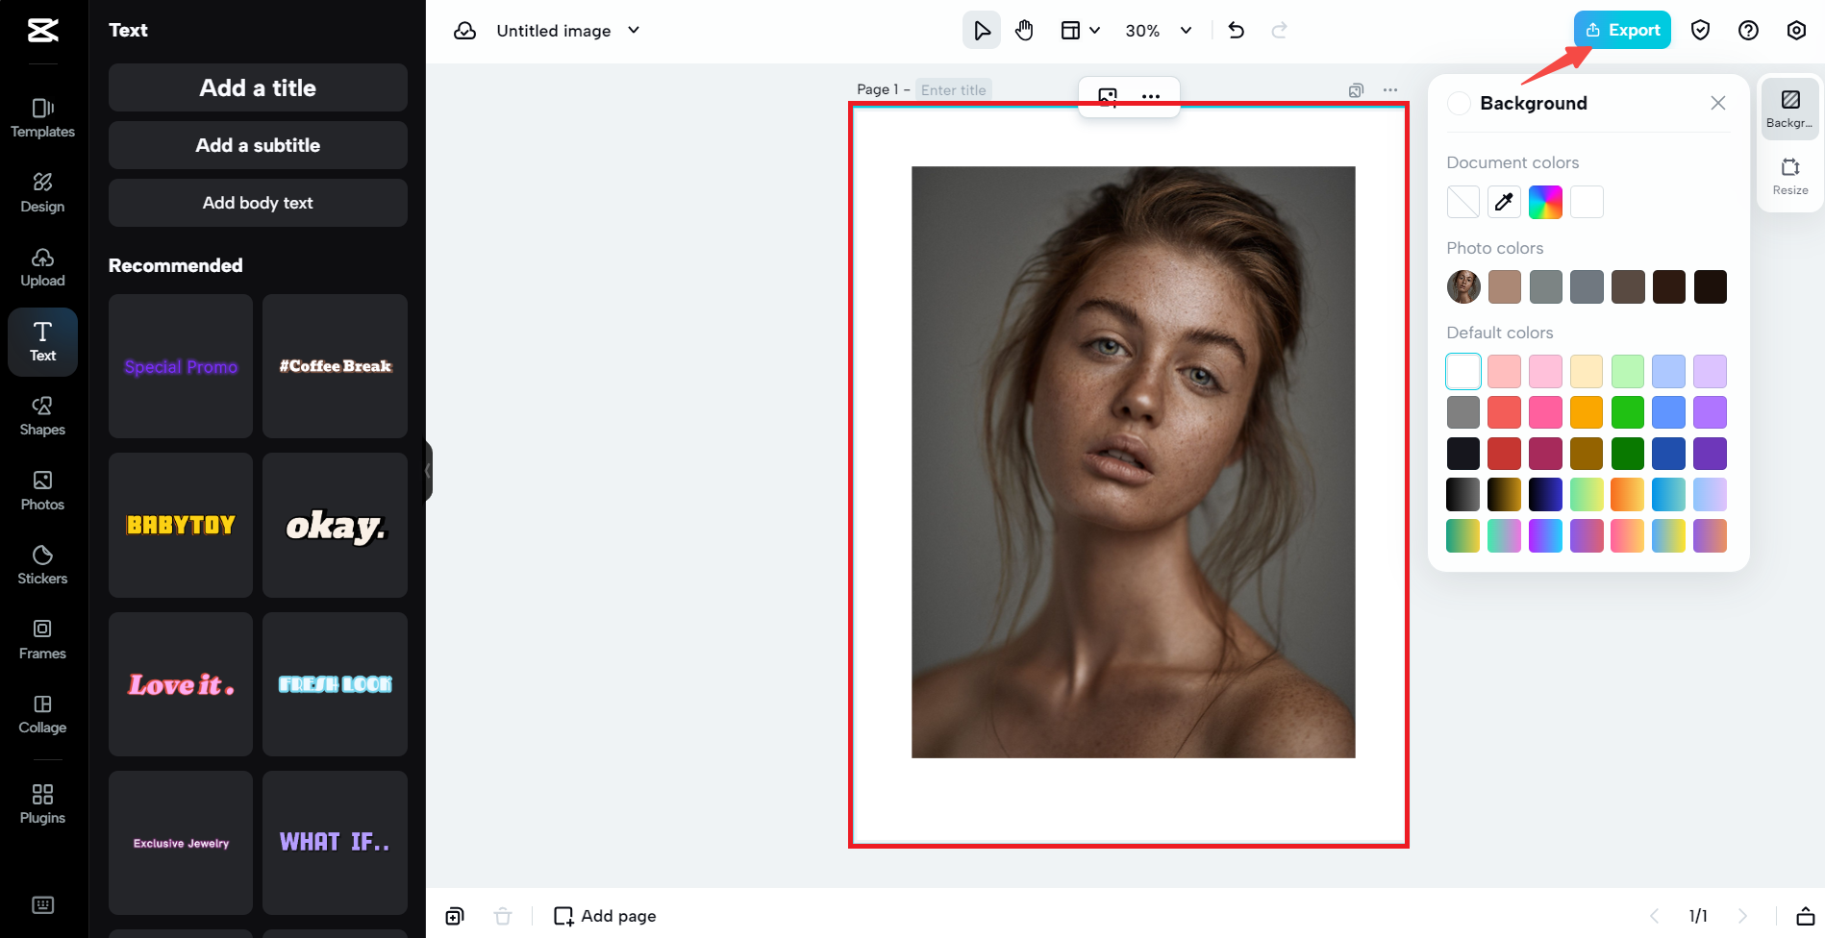Viewport: 1825px width, 938px height.
Task: Pick the black-to-gray gradient swatch
Action: click(x=1463, y=494)
